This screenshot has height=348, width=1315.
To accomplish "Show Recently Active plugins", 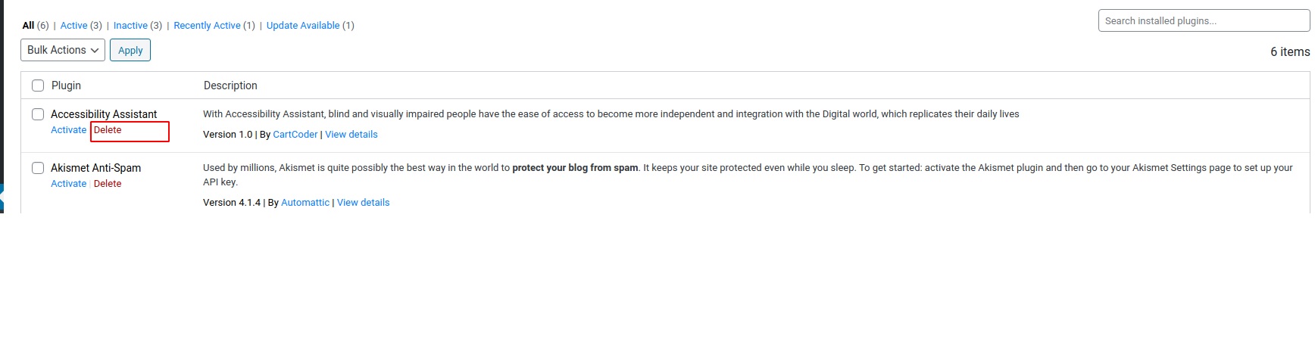I will (x=207, y=26).
